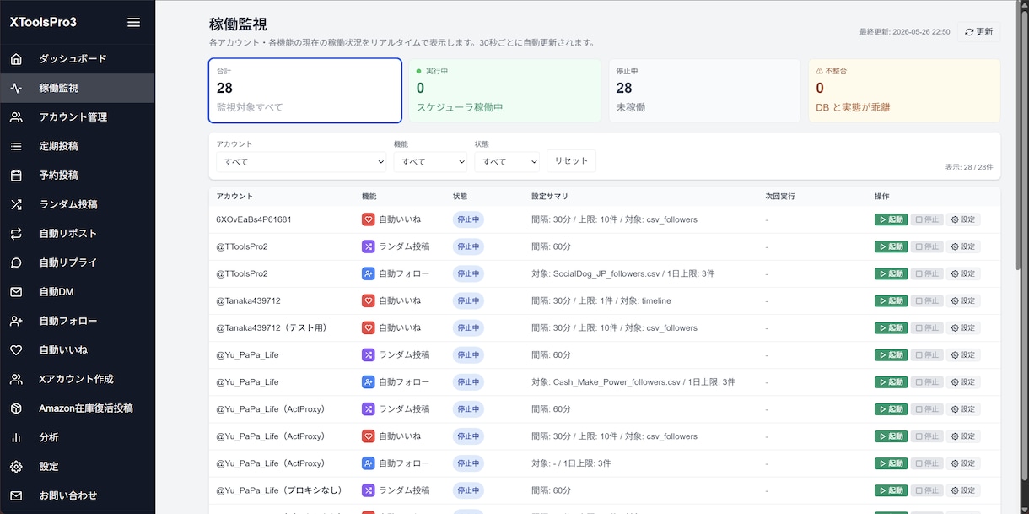Click the 稼働監視 activity pulse icon
The width and height of the screenshot is (1029, 514).
coord(16,88)
